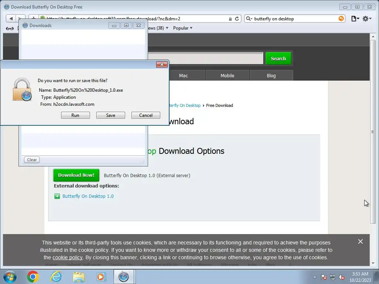Image resolution: width=379 pixels, height=284 pixels.
Task: Click the orange SnapBack arrow in search field
Action: (x=341, y=18)
